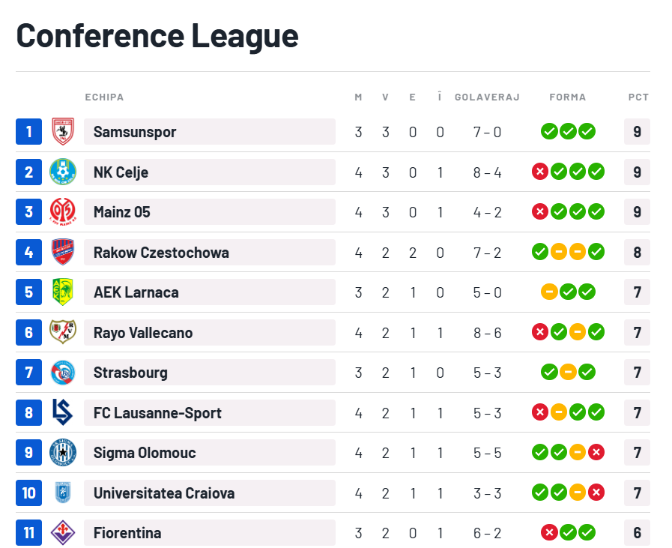Viewport: 672px width, 548px height.
Task: Click the Fiorentina purple emblem
Action: (x=63, y=533)
